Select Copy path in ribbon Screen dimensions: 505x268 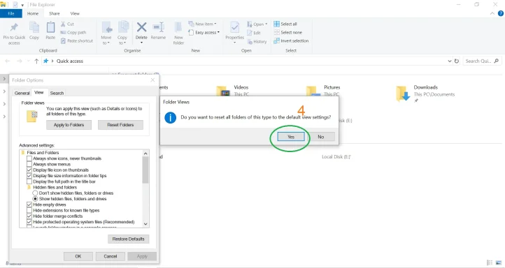pos(73,33)
